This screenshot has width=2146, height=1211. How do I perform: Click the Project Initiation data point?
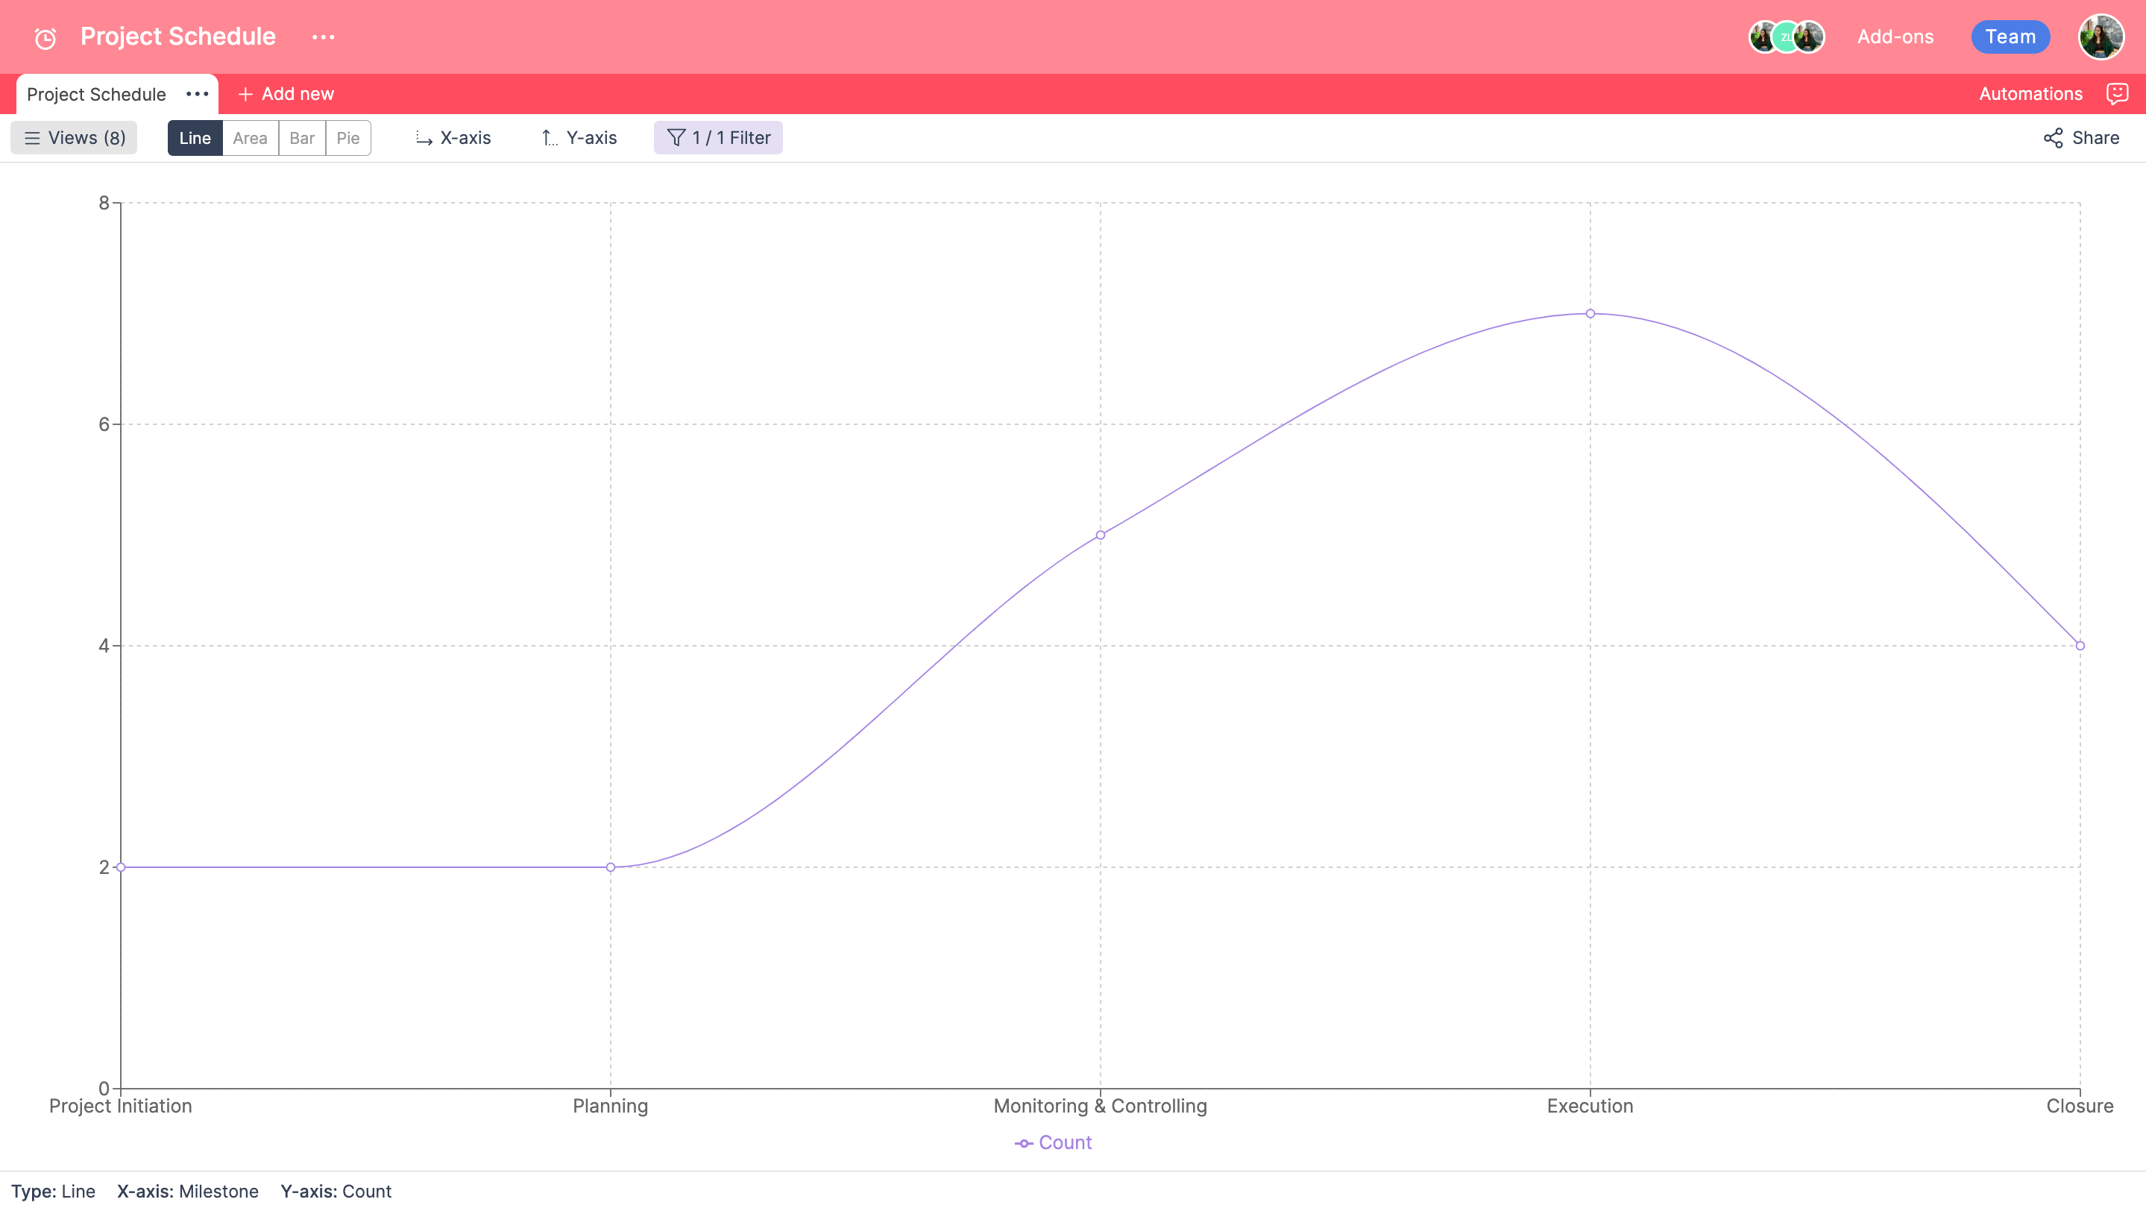[121, 867]
